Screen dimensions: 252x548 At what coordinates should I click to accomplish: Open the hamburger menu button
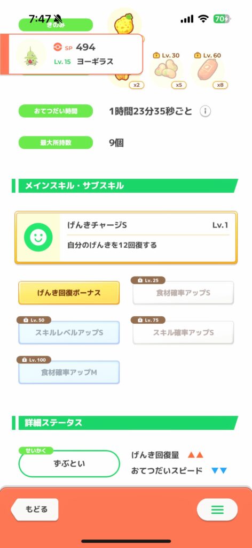pyautogui.click(x=217, y=509)
